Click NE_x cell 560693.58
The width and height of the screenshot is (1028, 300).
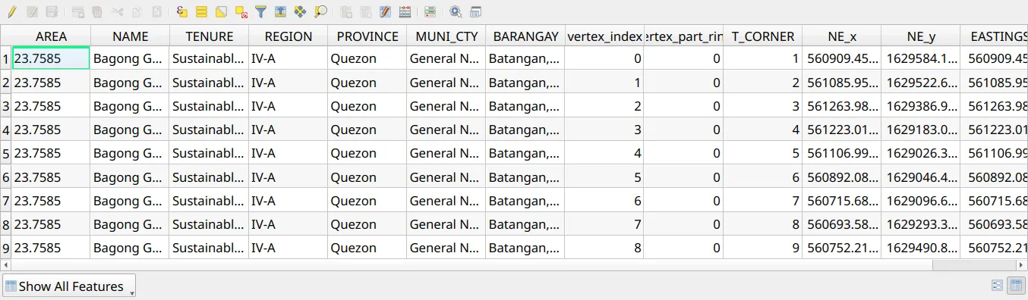pyautogui.click(x=841, y=224)
